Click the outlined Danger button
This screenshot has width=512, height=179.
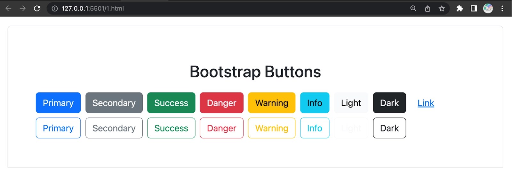pyautogui.click(x=221, y=128)
